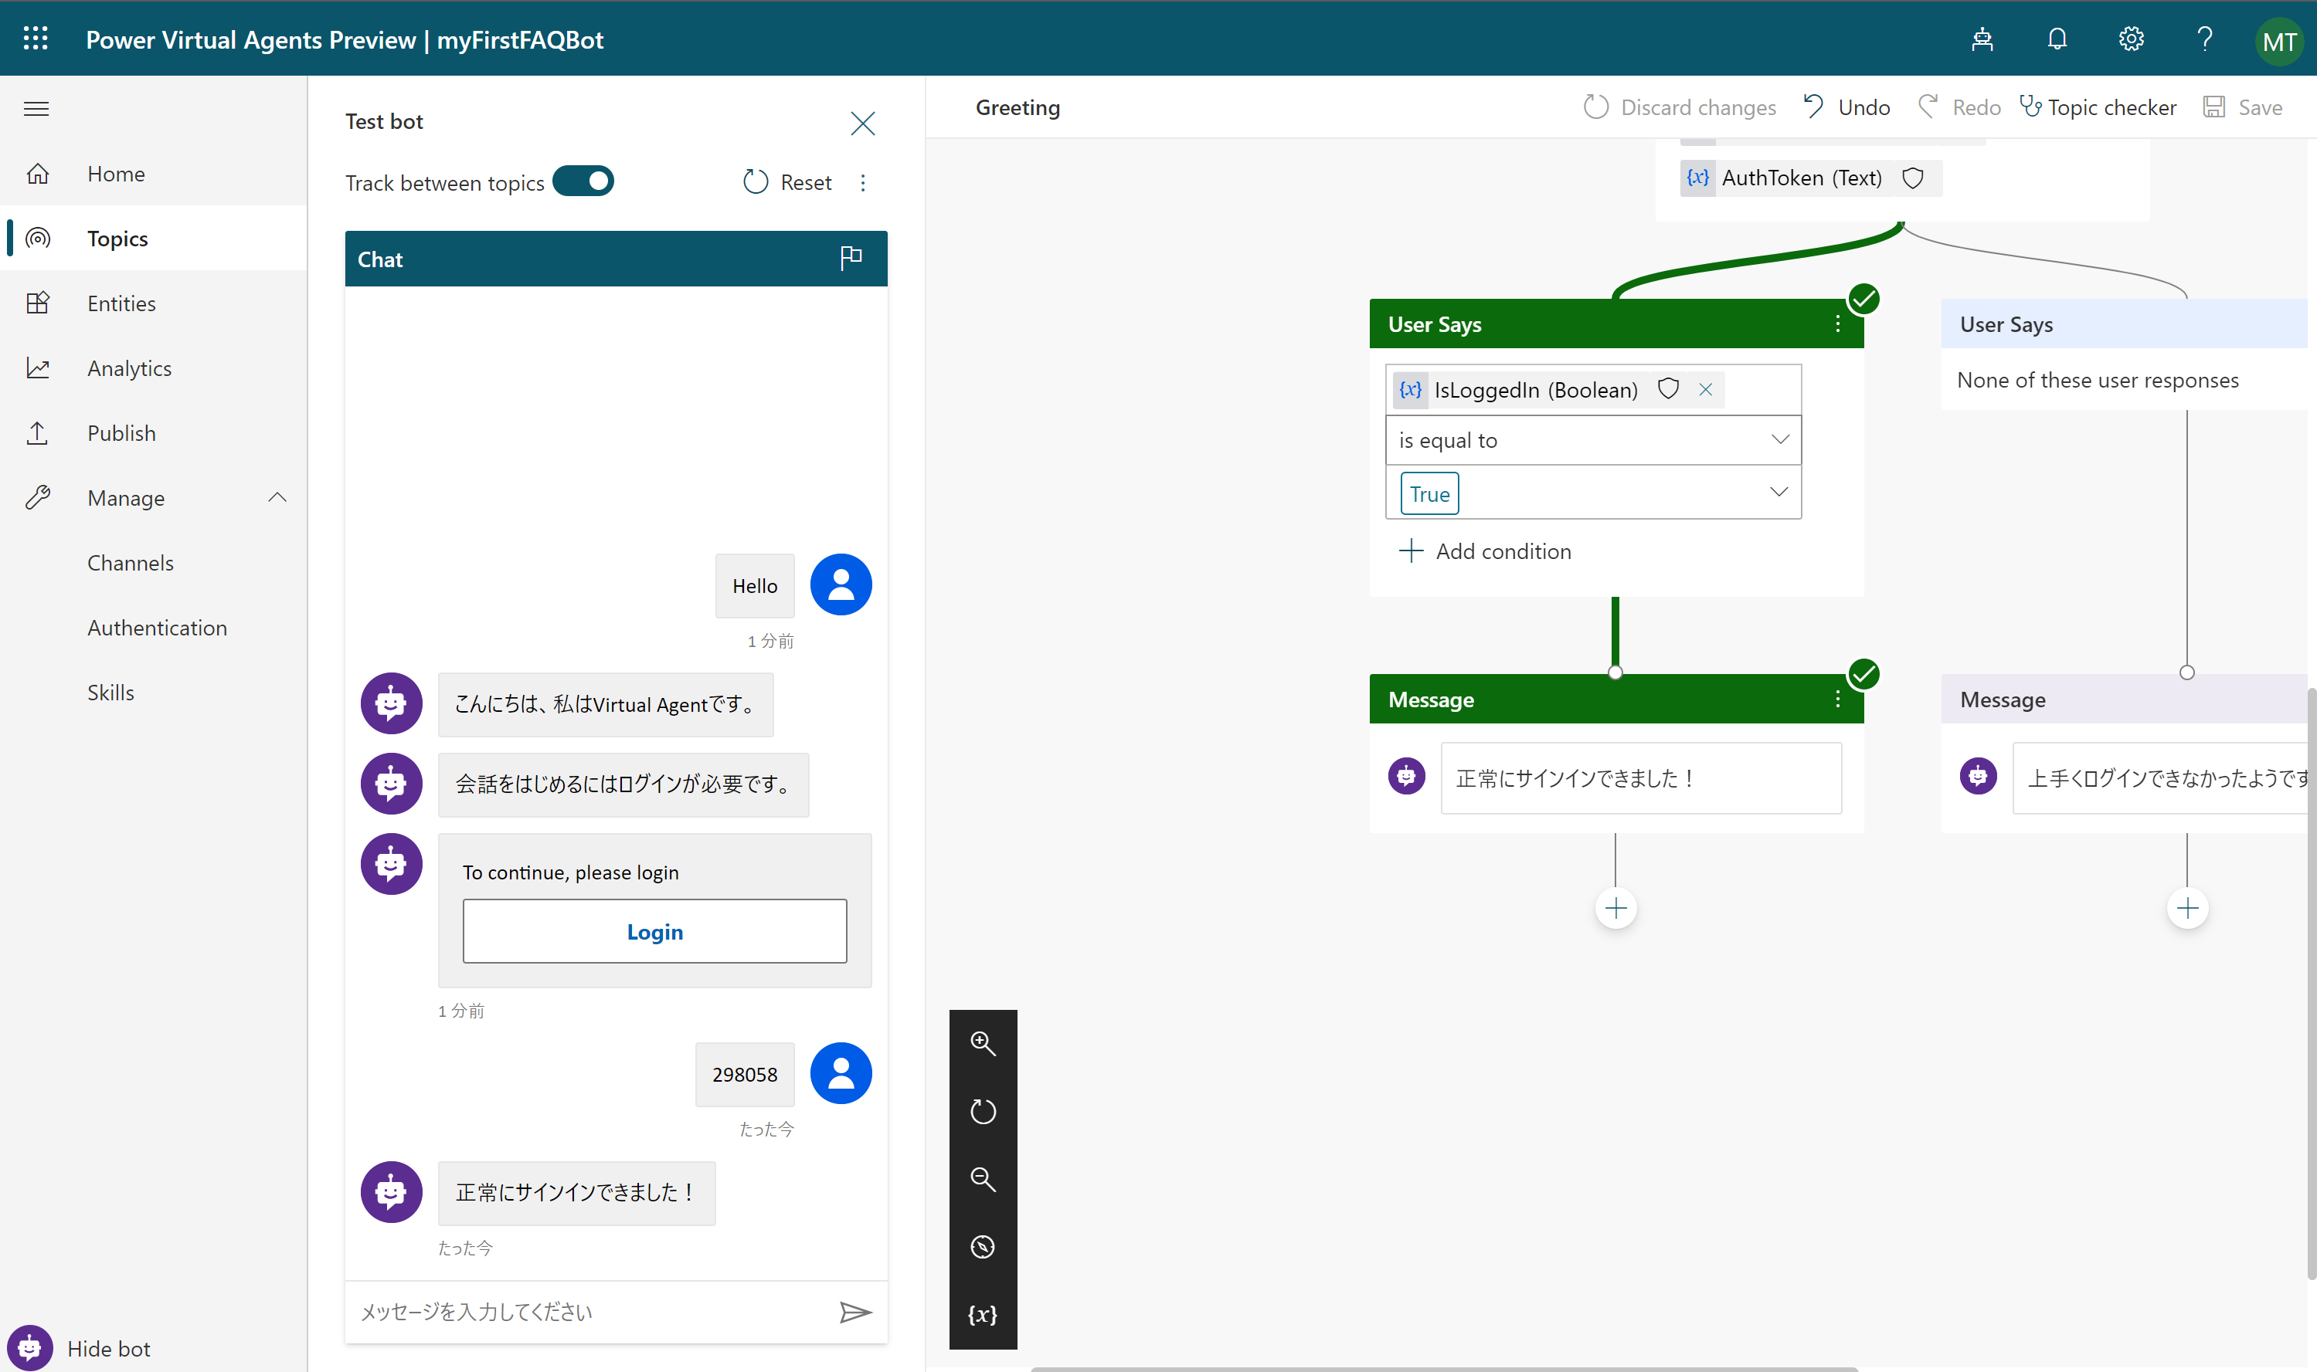Open the app launcher waffle icon
The image size is (2317, 1372).
pyautogui.click(x=35, y=39)
